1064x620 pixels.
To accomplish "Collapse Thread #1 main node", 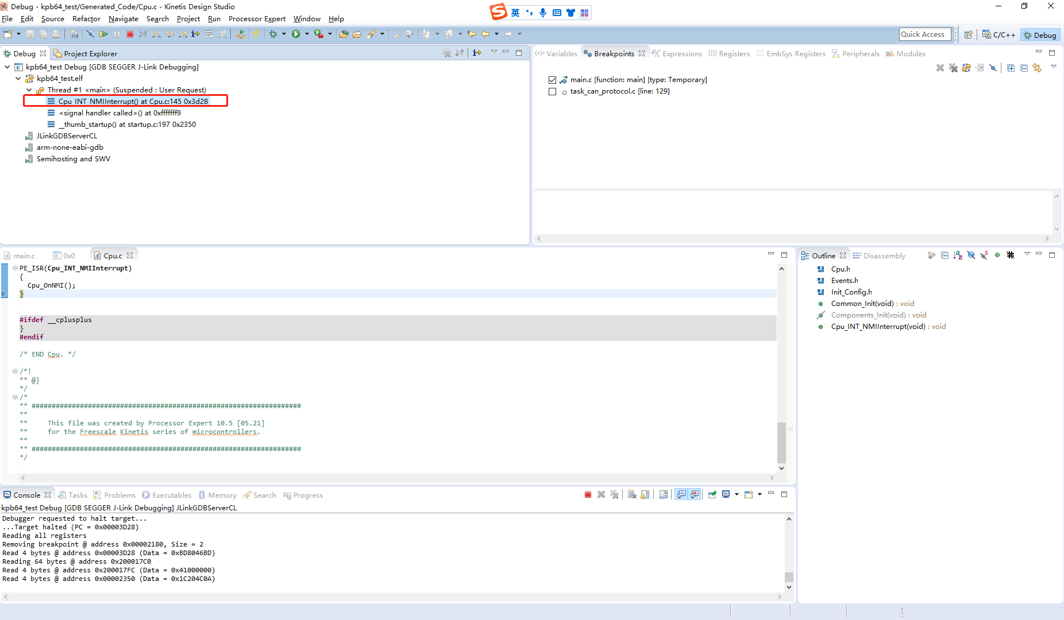I will coord(29,90).
